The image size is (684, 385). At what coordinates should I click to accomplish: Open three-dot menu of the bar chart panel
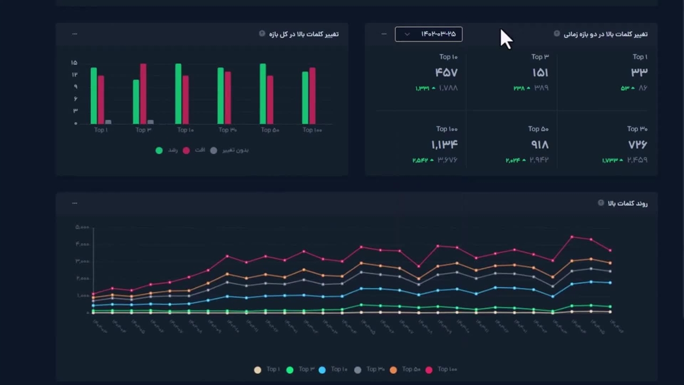[75, 34]
